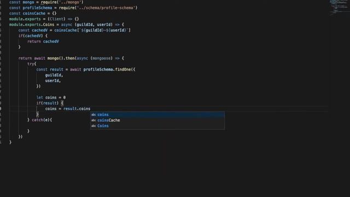Click the "let coins = 0" line
350x197 pixels.
tap(51, 97)
